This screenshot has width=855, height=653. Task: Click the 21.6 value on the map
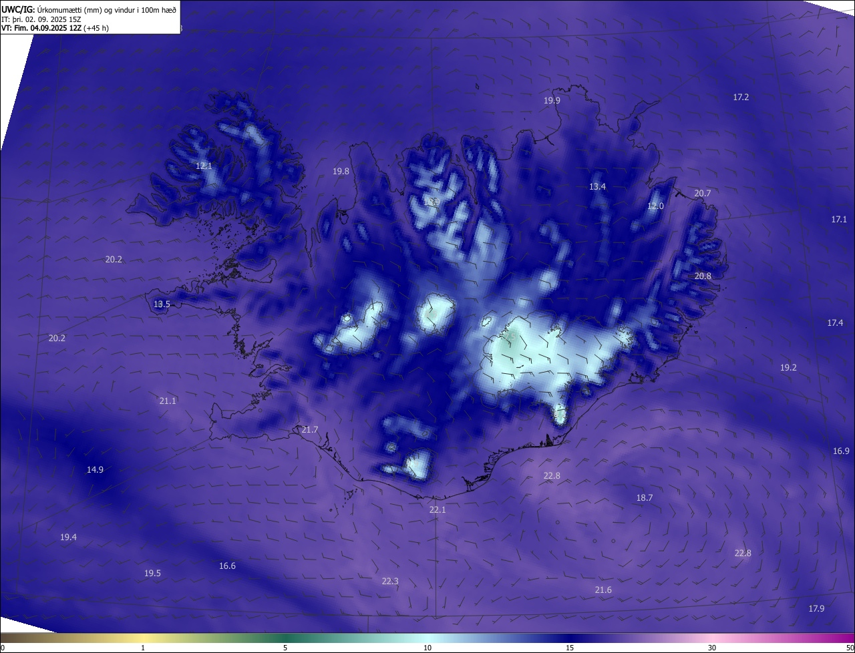pos(603,590)
